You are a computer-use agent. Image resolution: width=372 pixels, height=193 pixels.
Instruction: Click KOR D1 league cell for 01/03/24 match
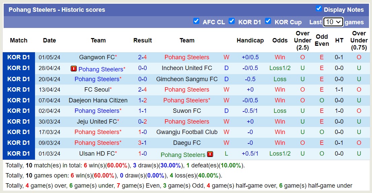click(x=19, y=154)
